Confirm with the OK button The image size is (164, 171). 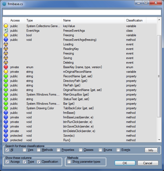[125, 163]
